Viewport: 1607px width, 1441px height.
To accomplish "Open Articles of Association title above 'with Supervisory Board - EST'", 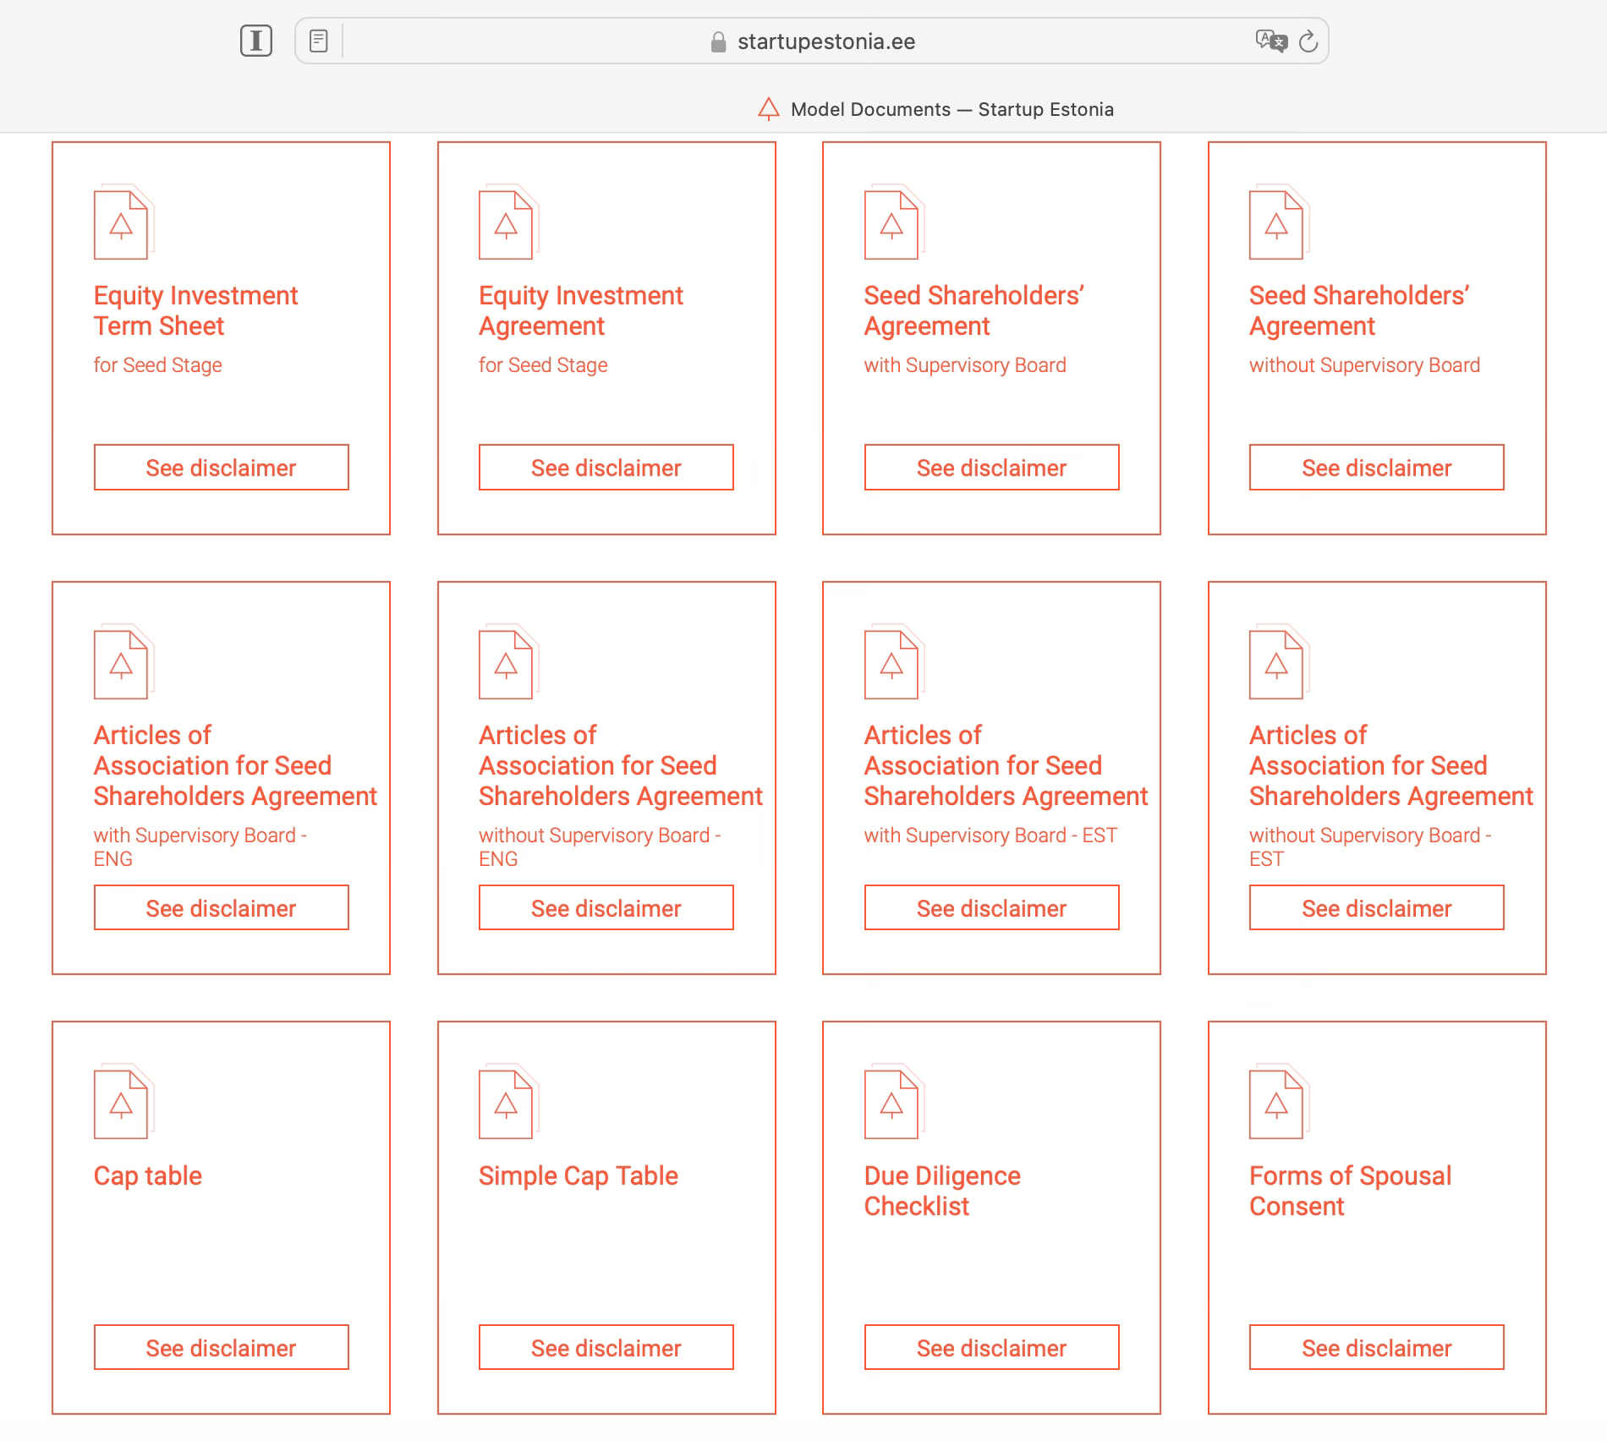I will [x=1006, y=765].
